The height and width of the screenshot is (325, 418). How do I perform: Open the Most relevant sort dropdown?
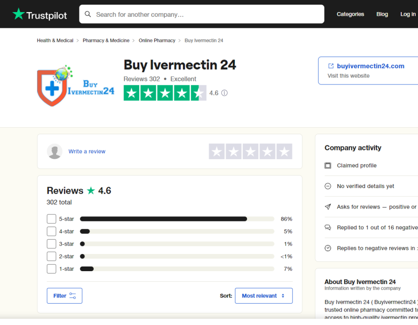point(263,296)
